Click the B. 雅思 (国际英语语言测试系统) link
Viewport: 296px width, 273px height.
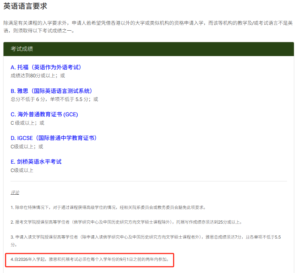point(52,91)
